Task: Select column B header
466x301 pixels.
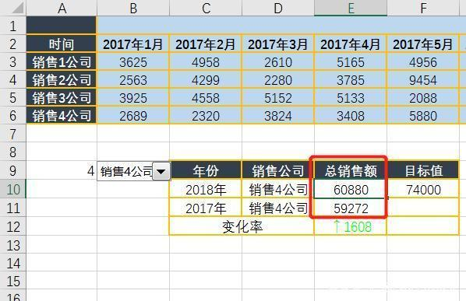Action: tap(133, 8)
